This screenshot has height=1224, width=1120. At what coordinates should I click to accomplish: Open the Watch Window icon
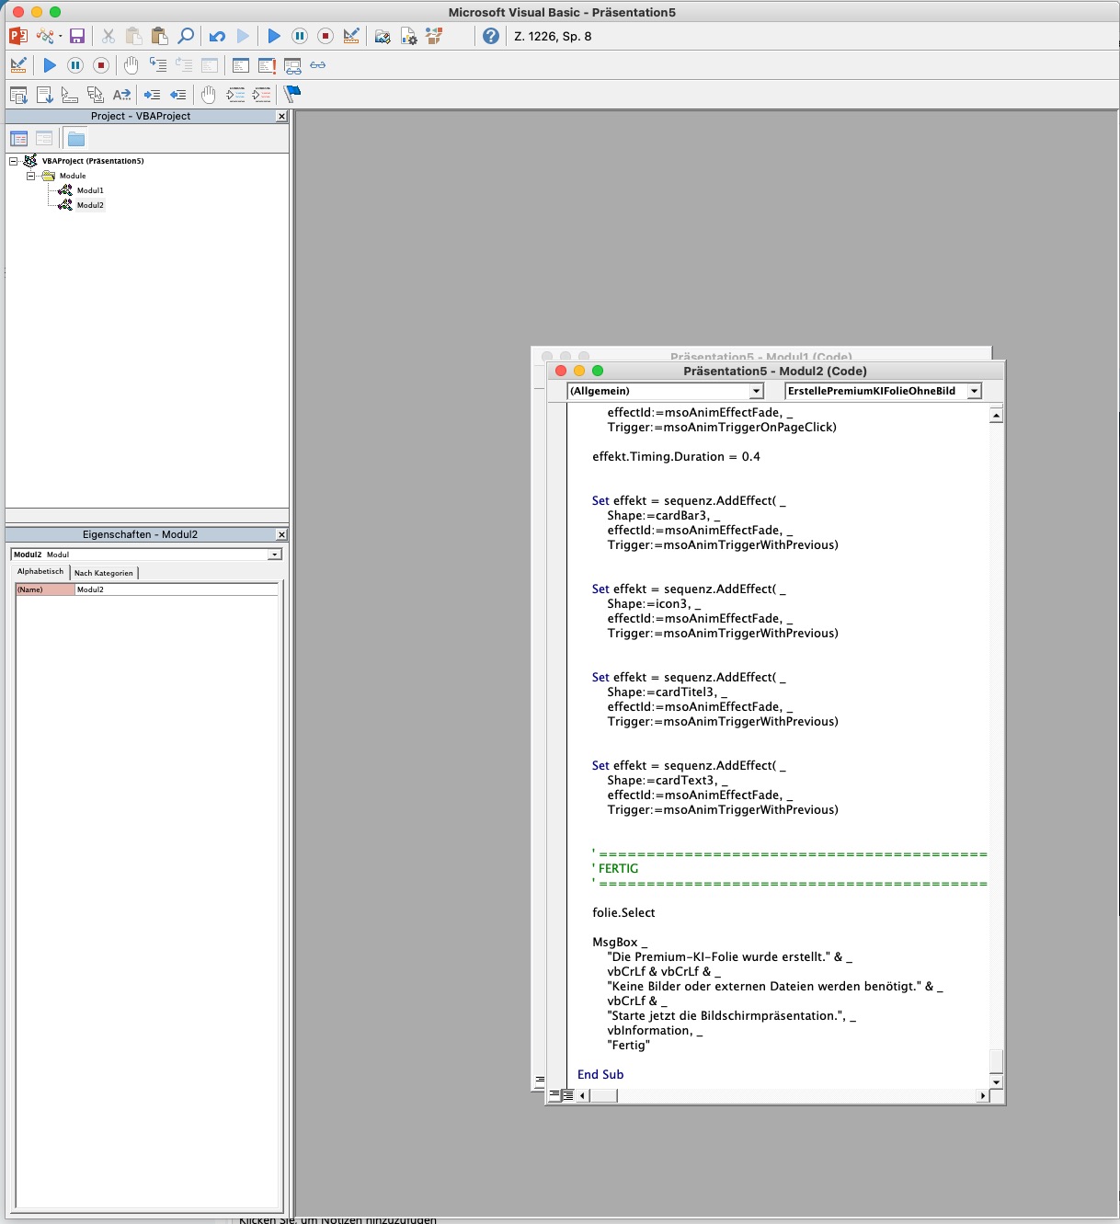pyautogui.click(x=292, y=65)
